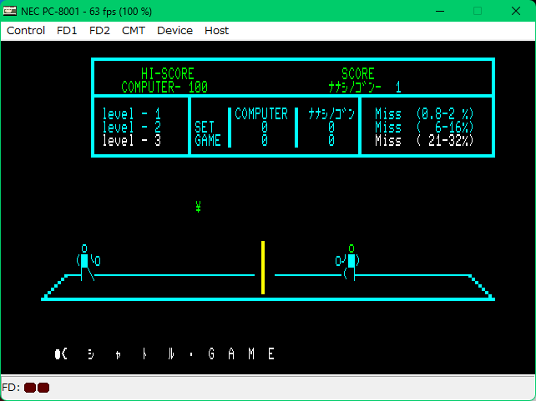Click the yellow net at center court
This screenshot has width=536, height=401.
(x=263, y=267)
